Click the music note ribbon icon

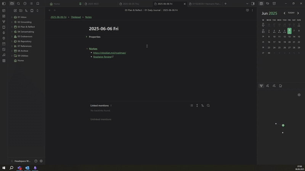pyautogui.click(x=4, y=55)
